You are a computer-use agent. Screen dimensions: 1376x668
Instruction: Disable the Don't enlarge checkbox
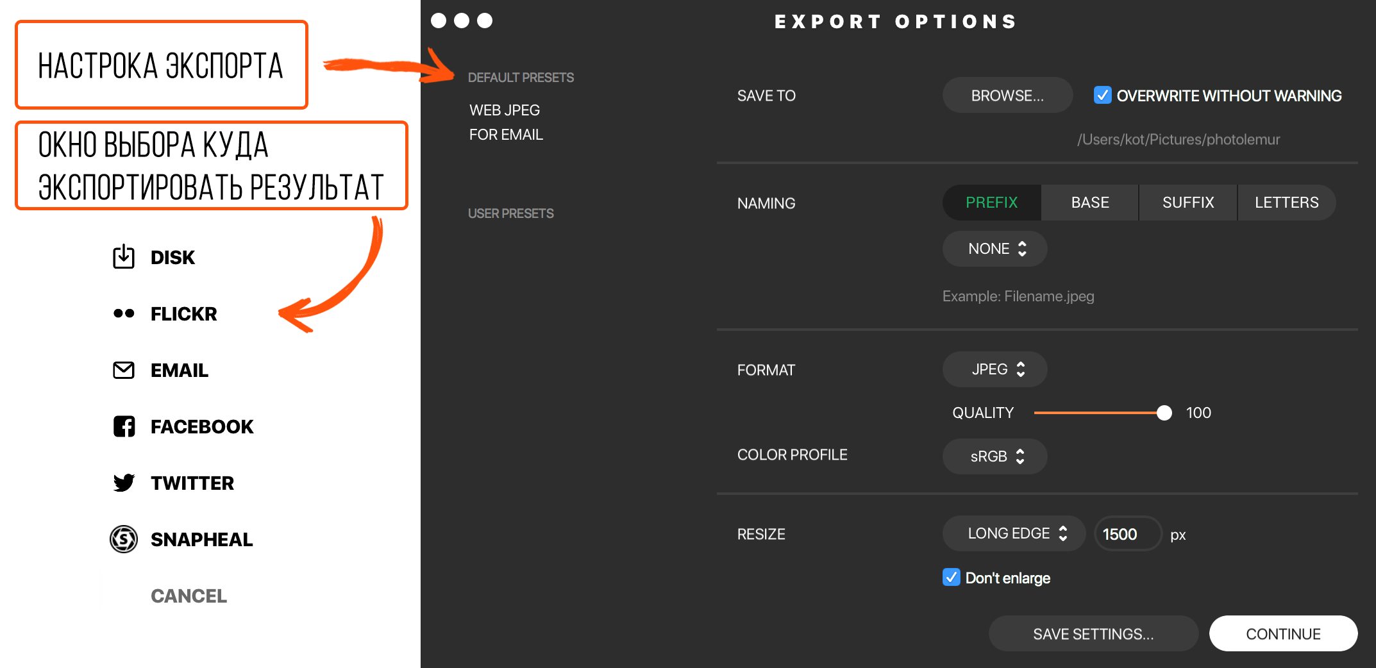click(x=952, y=578)
